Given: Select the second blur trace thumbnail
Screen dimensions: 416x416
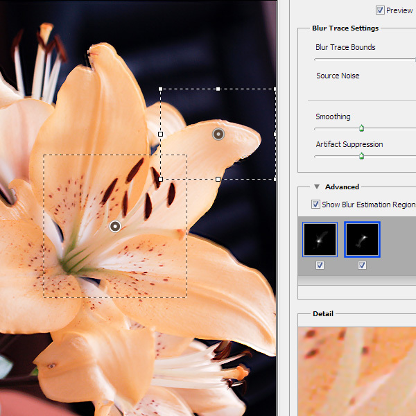Looking at the screenshot, I should [362, 240].
